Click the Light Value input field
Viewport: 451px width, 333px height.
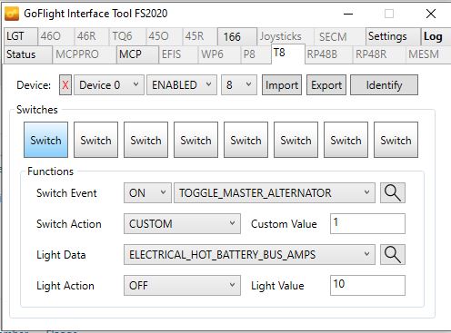click(x=367, y=285)
